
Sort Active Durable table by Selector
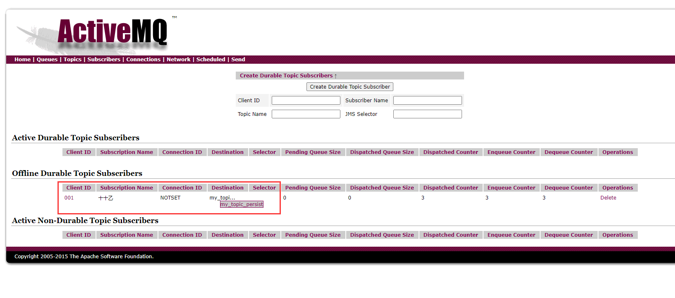[x=264, y=152]
